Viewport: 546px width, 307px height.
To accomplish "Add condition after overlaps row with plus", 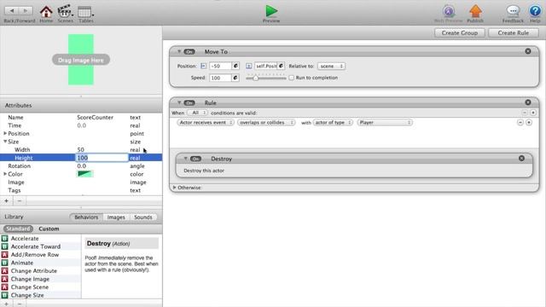I will coord(529,122).
